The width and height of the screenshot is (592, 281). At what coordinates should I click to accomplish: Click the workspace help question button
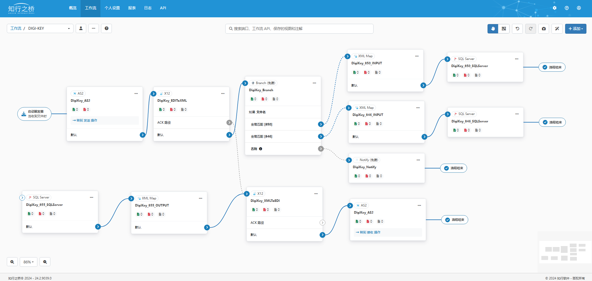pyautogui.click(x=107, y=28)
